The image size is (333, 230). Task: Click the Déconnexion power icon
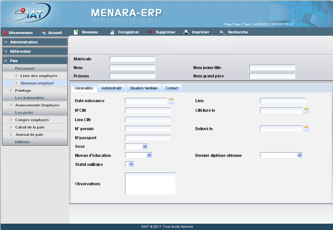5,33
